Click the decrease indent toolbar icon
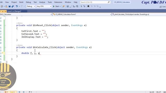This screenshot has height=93, width=166. 74,6
